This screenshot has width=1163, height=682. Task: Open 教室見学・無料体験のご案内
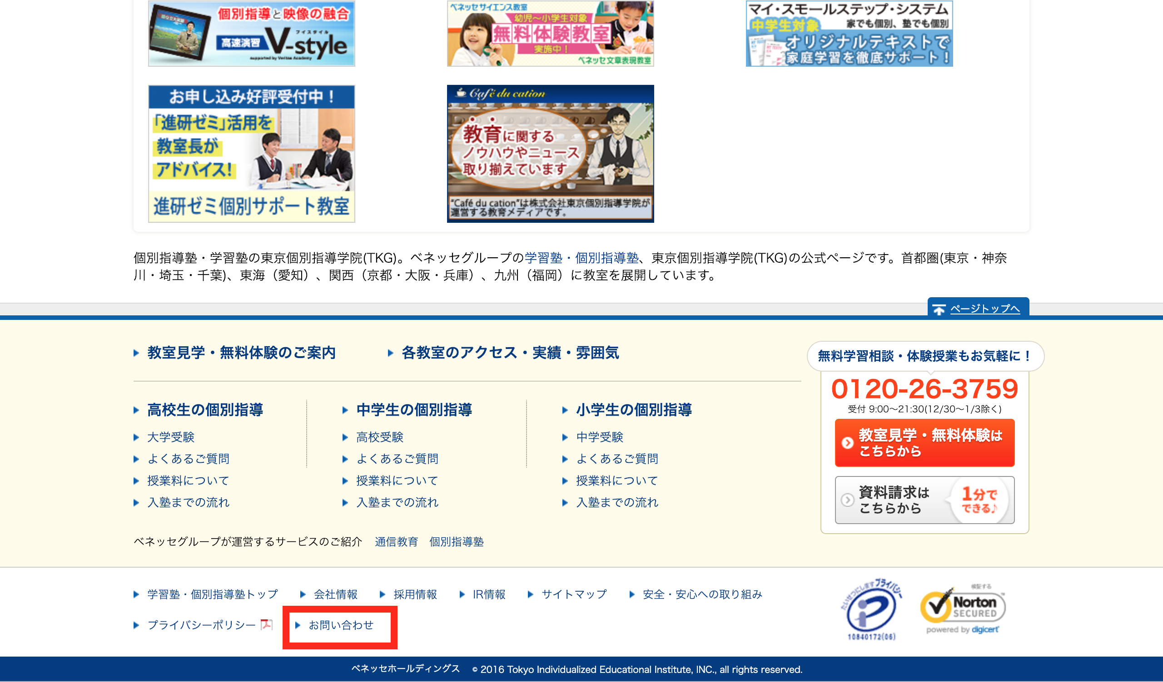pyautogui.click(x=241, y=353)
